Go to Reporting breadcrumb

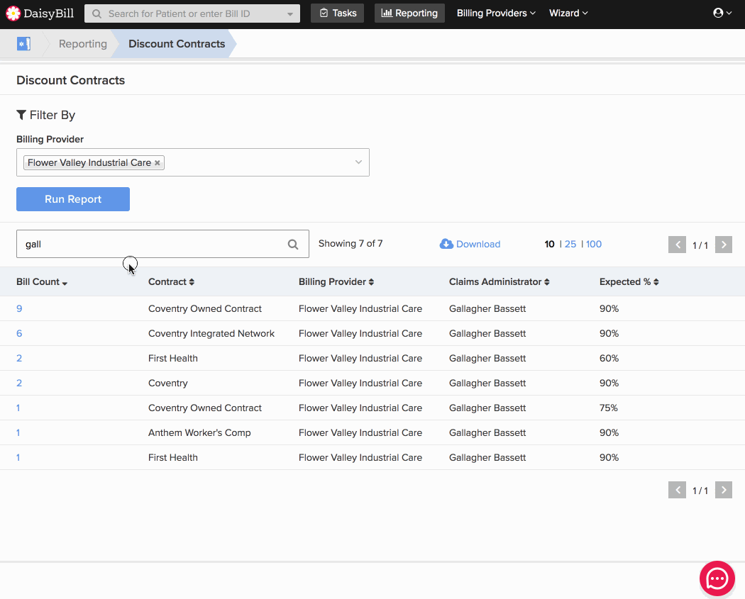tap(83, 44)
